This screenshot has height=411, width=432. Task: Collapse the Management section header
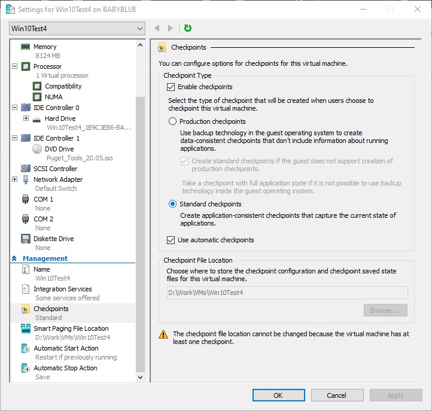[14, 258]
